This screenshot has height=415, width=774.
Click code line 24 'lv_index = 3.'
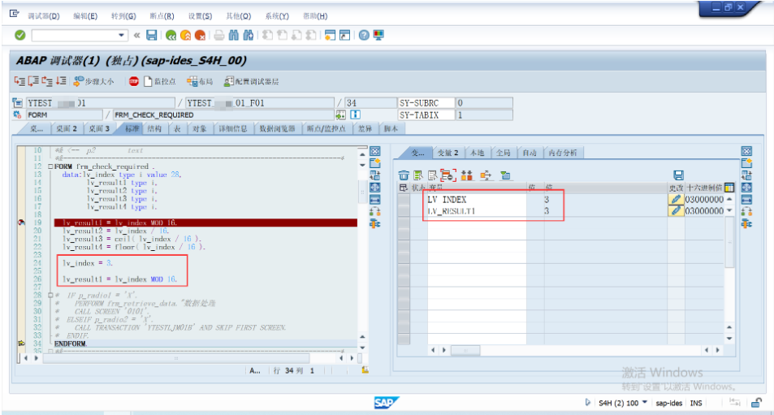88,263
